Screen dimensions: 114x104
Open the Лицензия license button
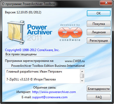pyautogui.click(x=99, y=32)
